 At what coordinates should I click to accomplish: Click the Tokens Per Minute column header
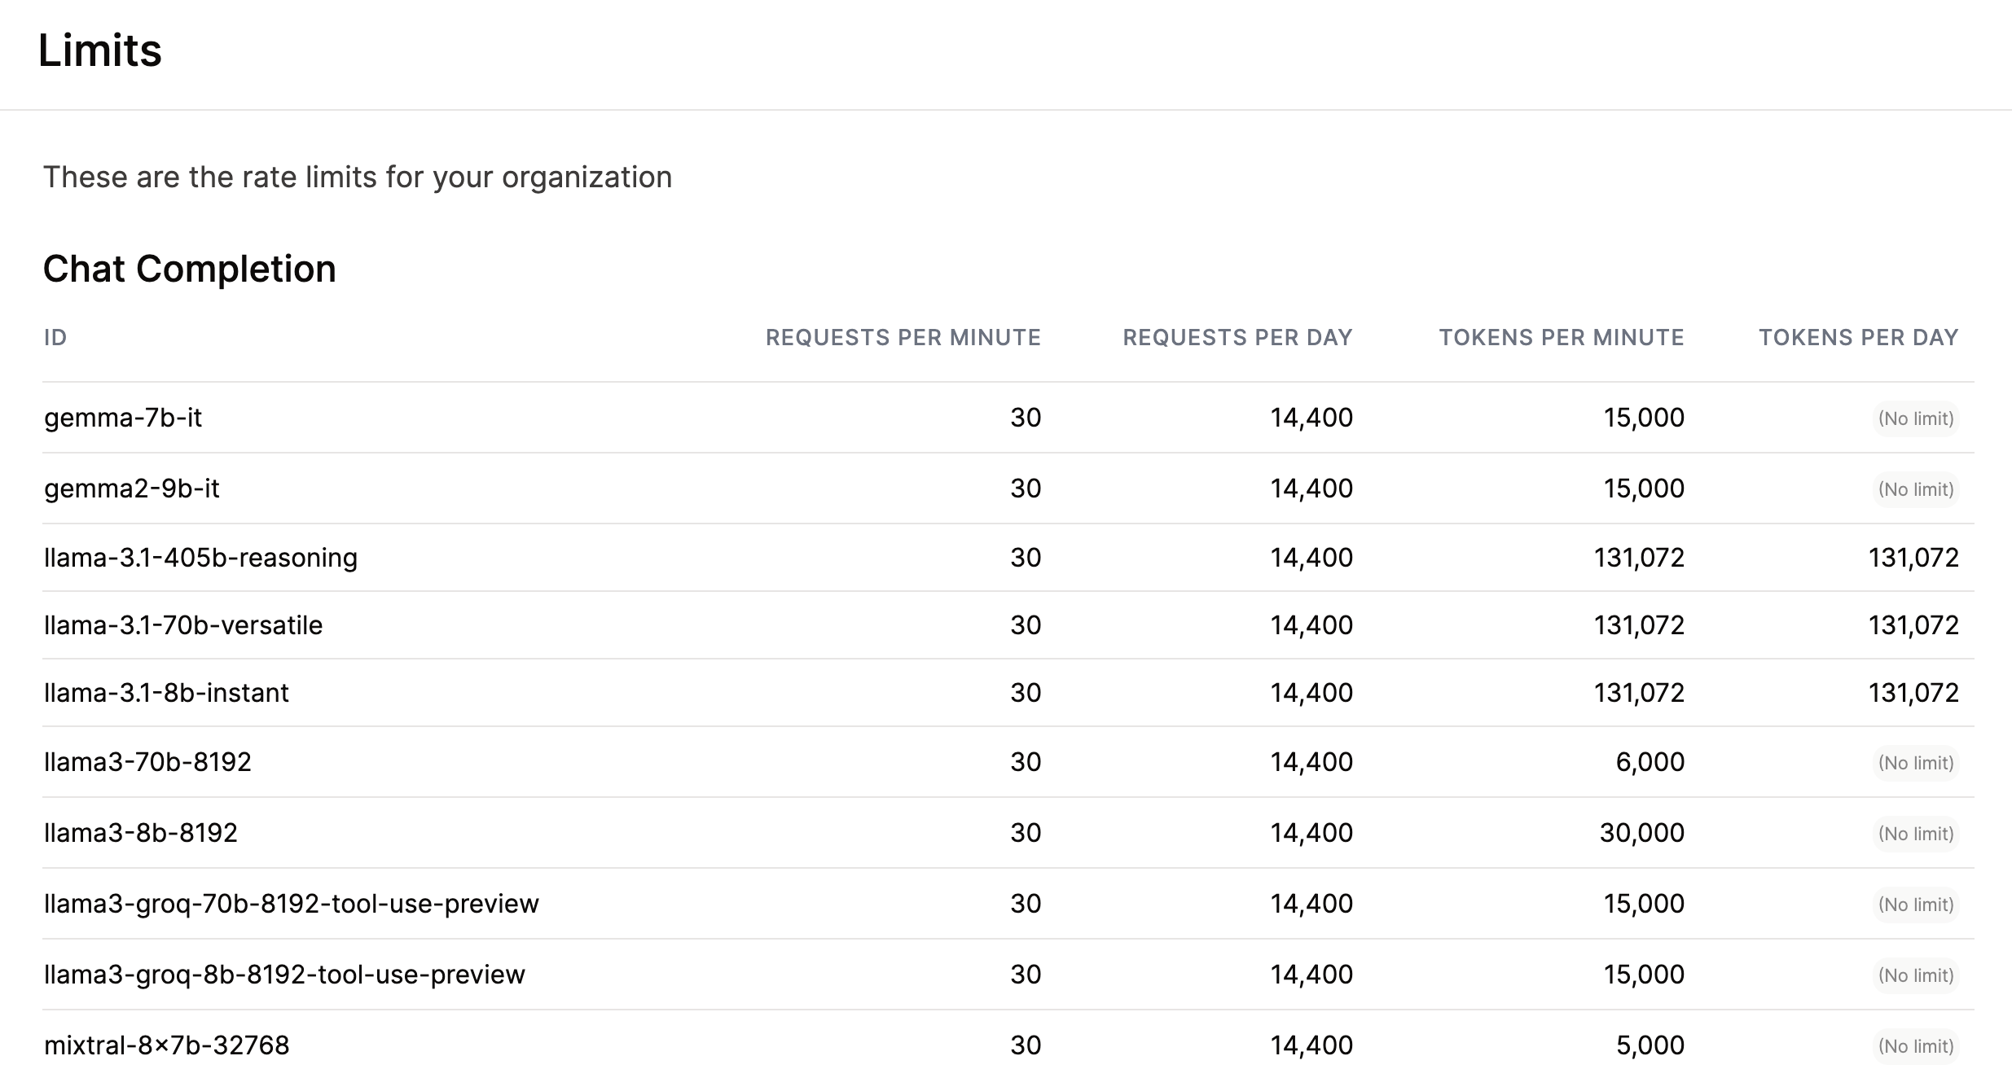[1561, 338]
